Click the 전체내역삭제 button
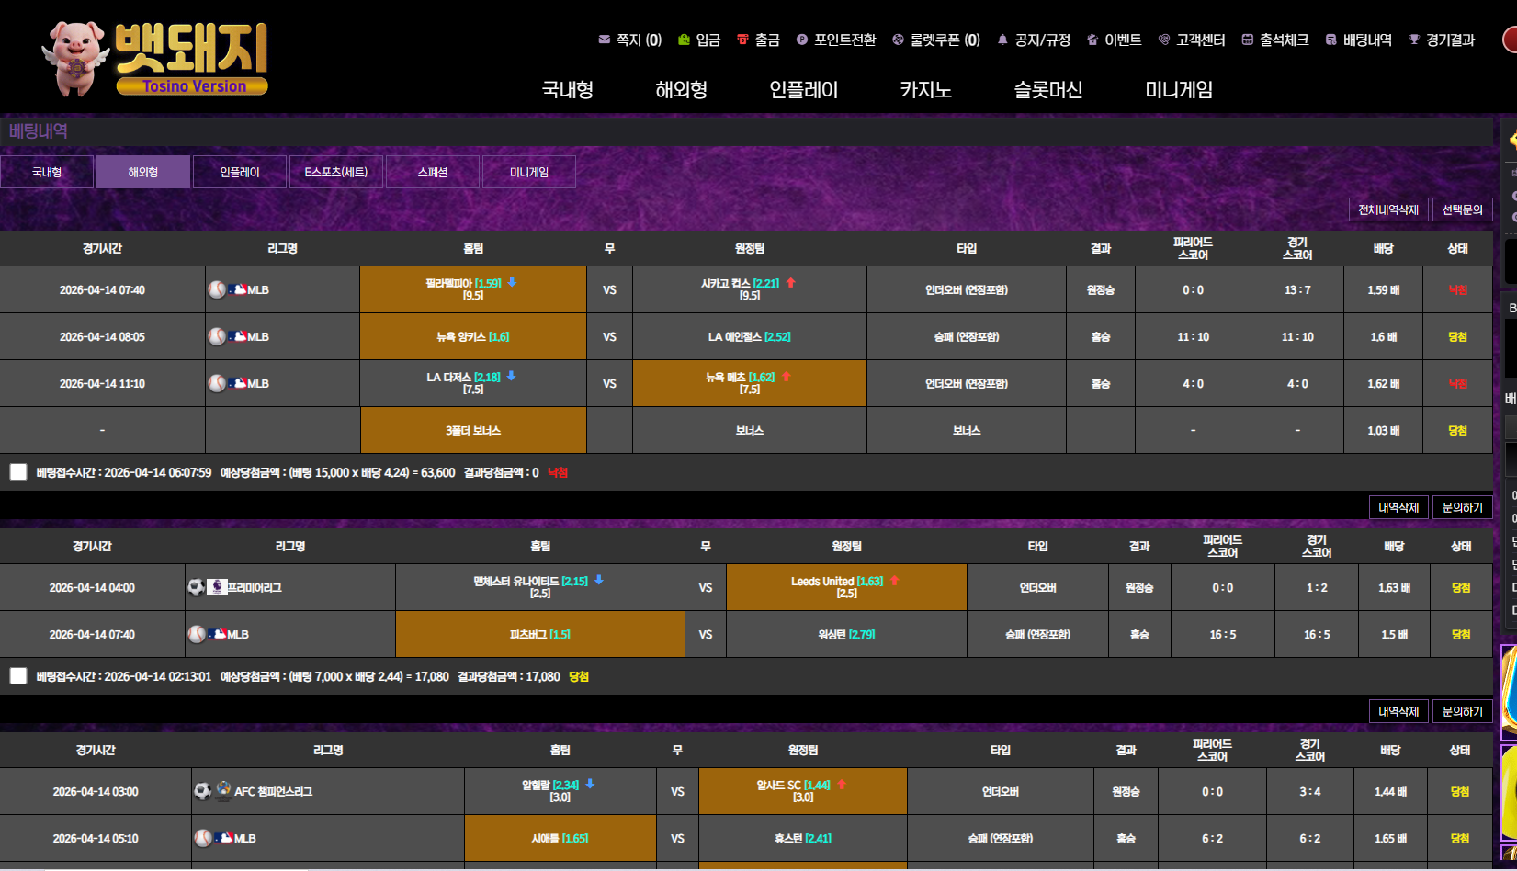 click(x=1388, y=210)
